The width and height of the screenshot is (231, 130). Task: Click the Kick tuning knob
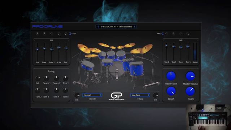click(x=38, y=78)
